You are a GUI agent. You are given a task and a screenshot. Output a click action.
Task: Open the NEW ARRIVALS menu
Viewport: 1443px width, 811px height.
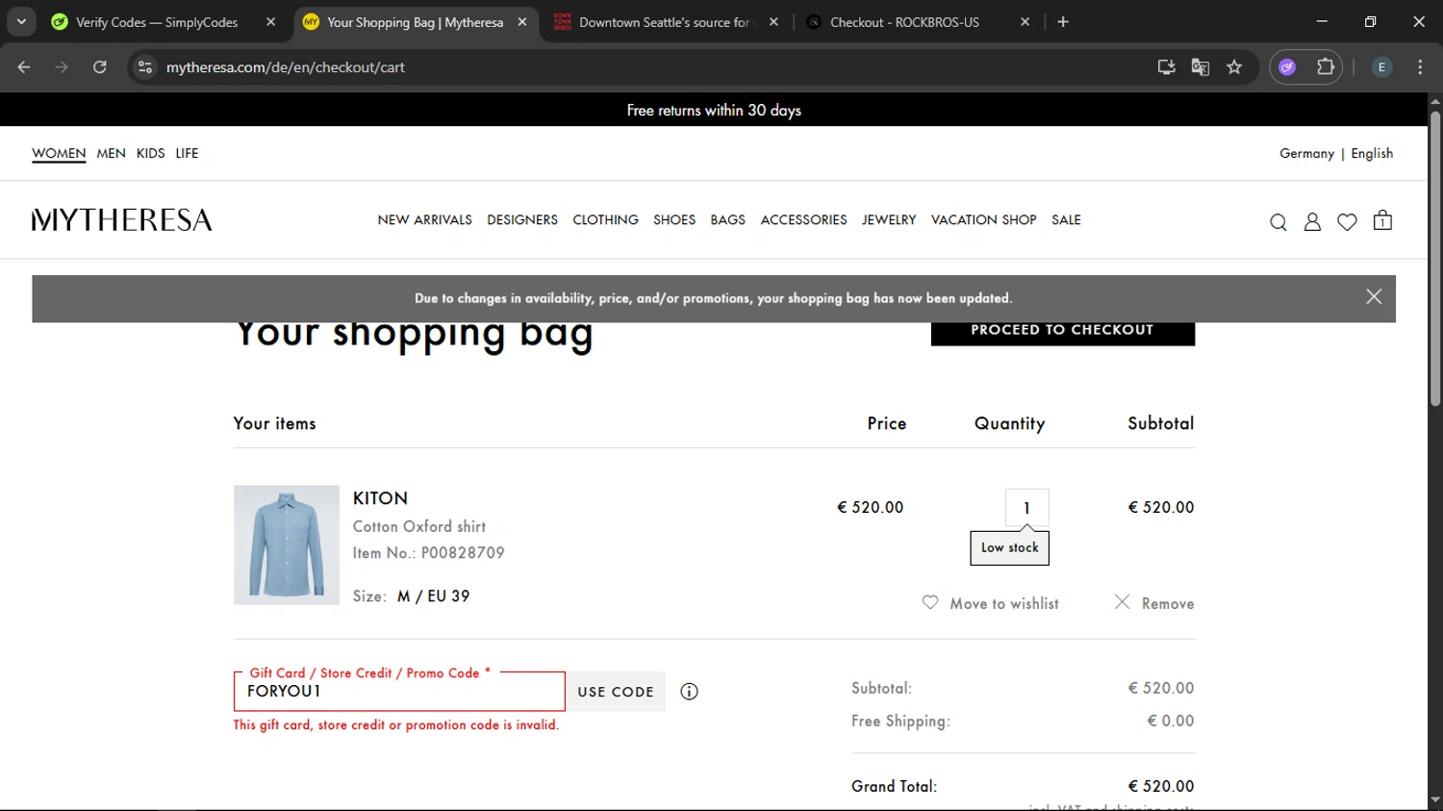424,220
